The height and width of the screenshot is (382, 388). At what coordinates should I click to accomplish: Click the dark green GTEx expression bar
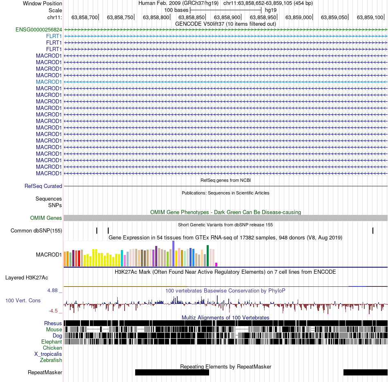point(207,256)
